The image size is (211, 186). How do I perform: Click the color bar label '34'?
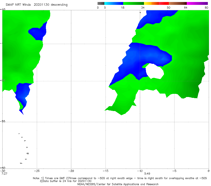tap(143, 7)
